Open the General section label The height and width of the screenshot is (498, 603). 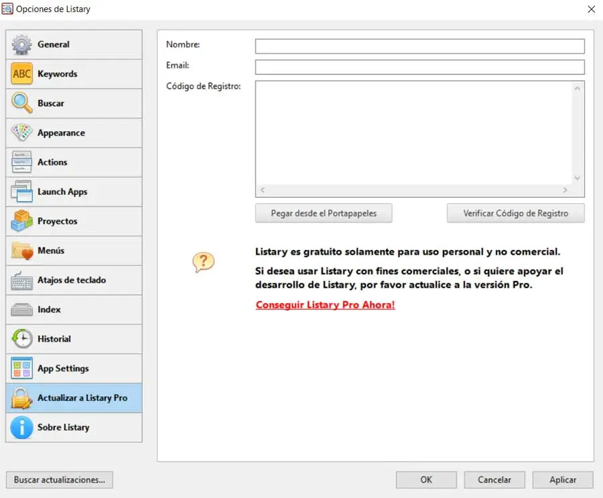(54, 45)
